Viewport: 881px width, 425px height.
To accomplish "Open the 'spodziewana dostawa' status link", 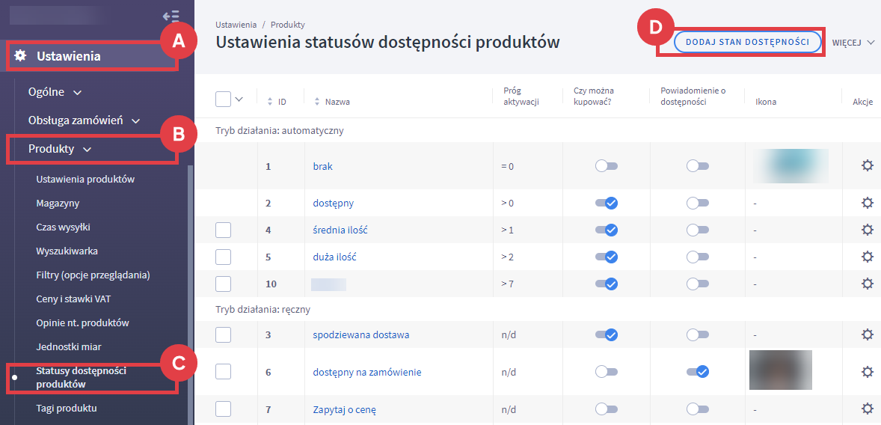I will 360,334.
